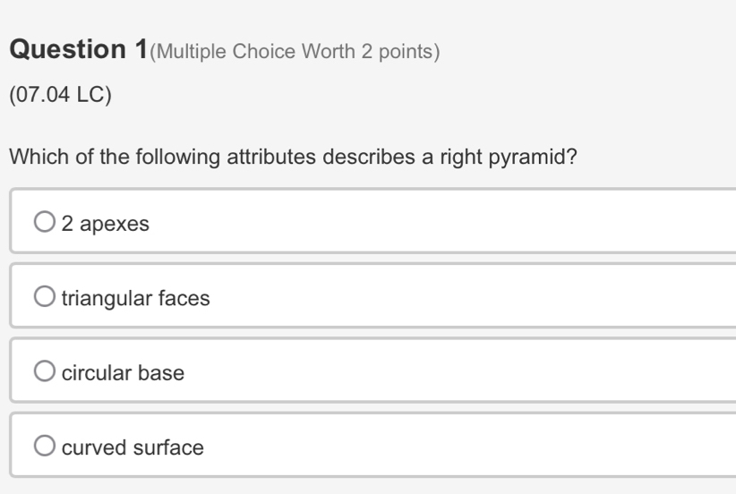Click the question text about a right pyramid
The image size is (736, 494).
click(x=293, y=158)
